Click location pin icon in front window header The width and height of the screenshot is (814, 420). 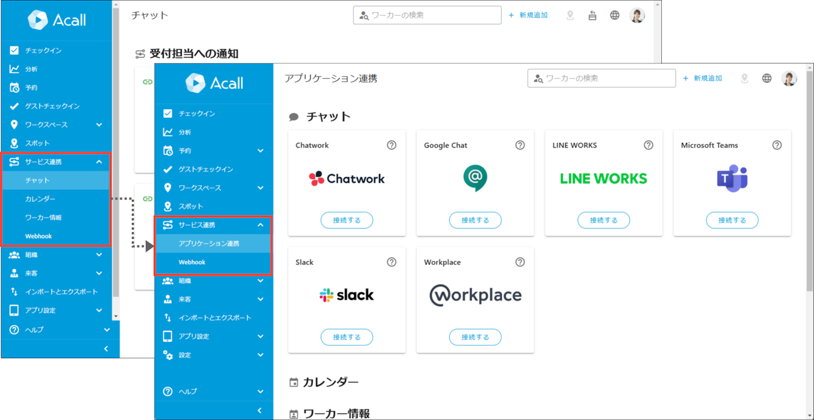point(744,78)
